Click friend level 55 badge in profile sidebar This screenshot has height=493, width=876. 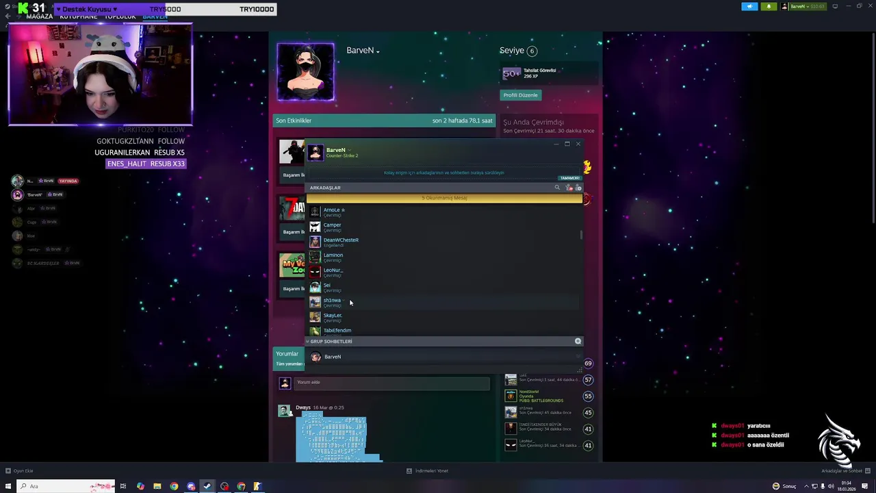pos(588,396)
